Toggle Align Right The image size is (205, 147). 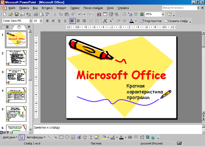[x=84, y=21]
